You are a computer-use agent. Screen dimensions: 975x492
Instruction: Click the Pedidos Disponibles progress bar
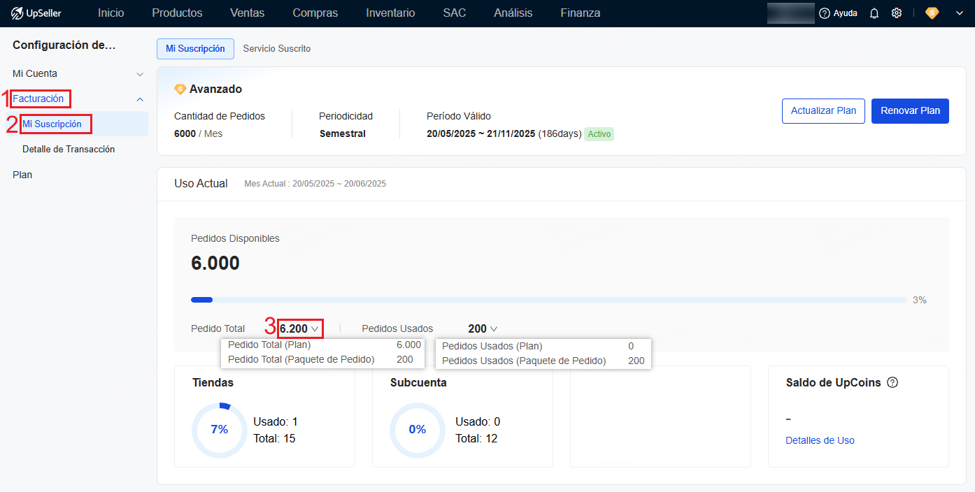click(x=549, y=300)
